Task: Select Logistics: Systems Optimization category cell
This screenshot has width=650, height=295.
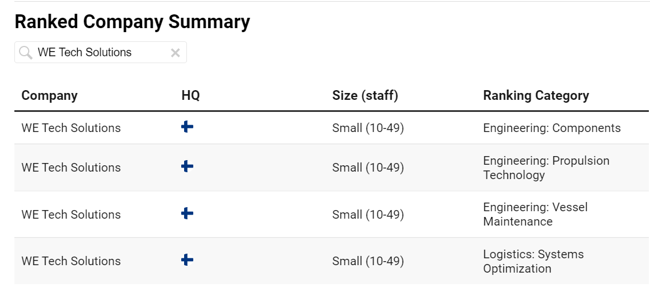Action: 533,261
